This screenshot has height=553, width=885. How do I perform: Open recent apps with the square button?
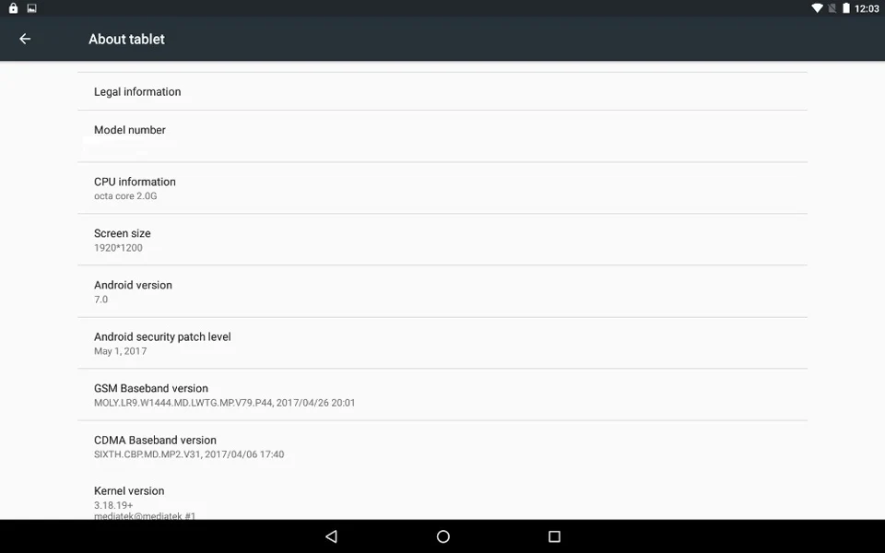554,536
